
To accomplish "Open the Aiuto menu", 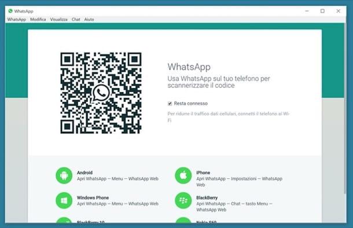I will 89,19.
